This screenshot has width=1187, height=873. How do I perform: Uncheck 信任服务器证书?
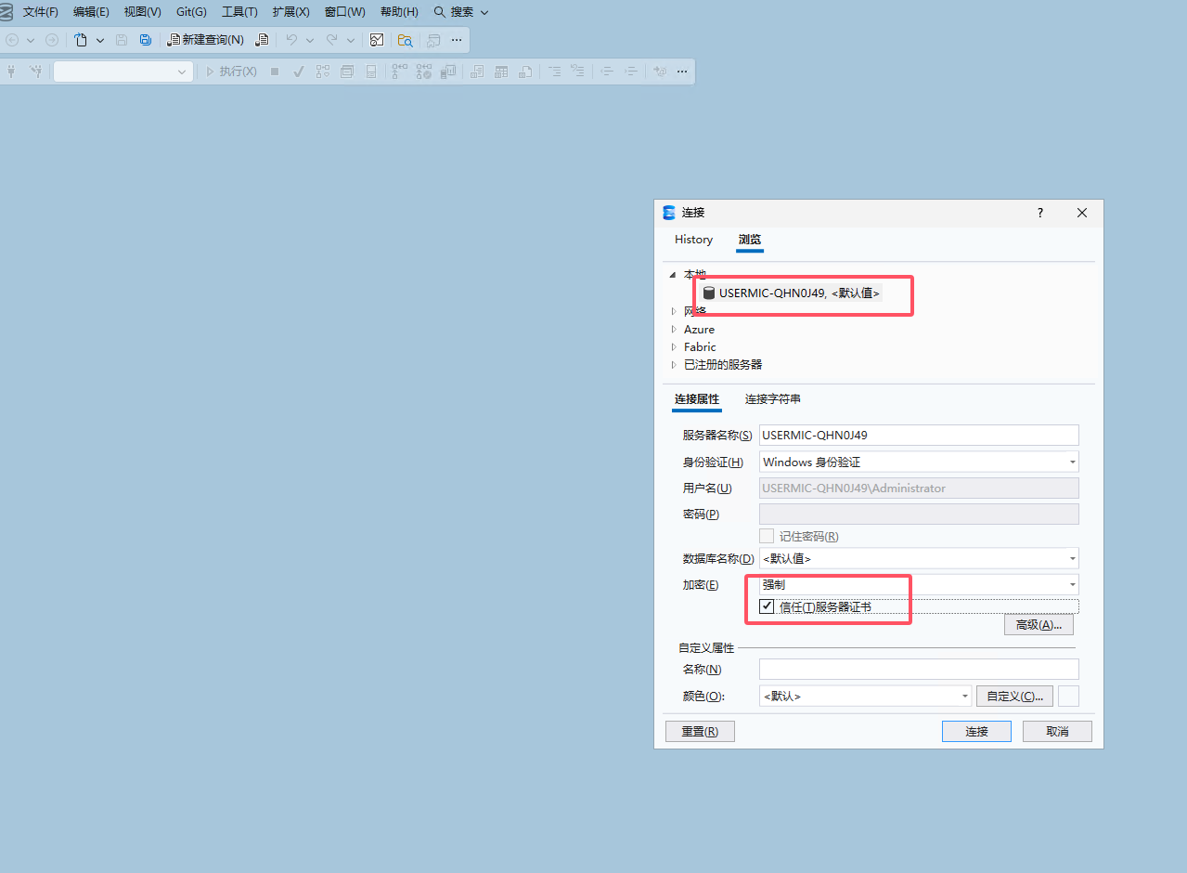point(767,606)
